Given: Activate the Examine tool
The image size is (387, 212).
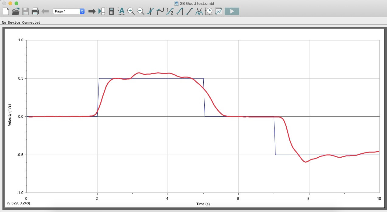Looking at the screenshot, I should pyautogui.click(x=150, y=12).
